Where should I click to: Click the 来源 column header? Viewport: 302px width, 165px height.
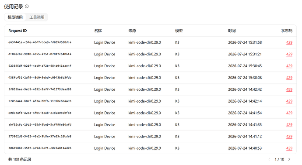132,31
